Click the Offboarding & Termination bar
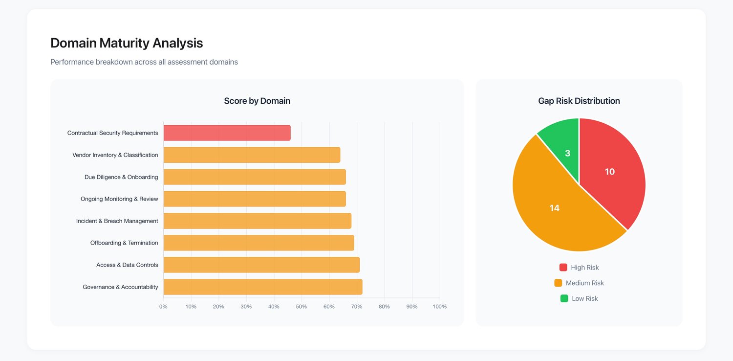733x361 pixels. tap(259, 243)
